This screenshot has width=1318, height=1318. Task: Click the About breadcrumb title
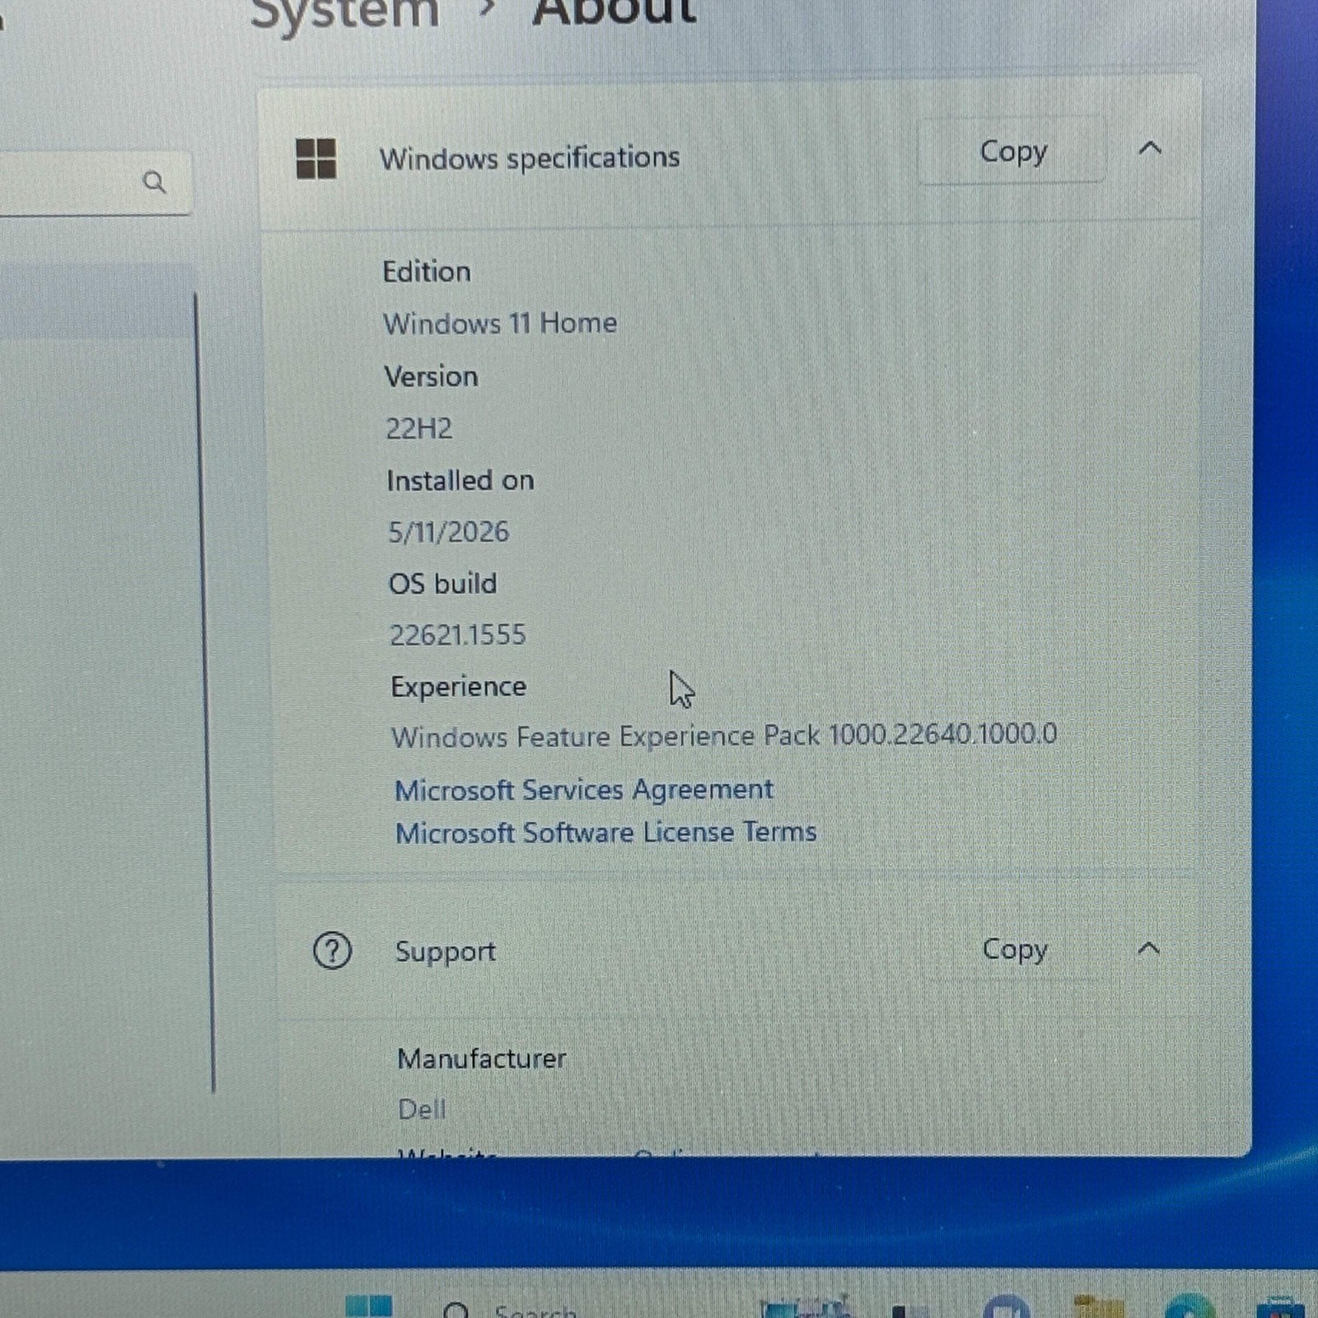pyautogui.click(x=615, y=13)
